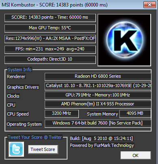
Task: Select the 3200 MHz CPU speed field
Action: (62, 114)
